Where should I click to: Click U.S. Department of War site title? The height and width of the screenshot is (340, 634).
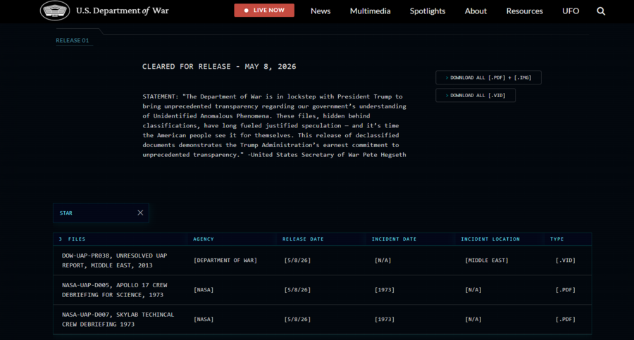coord(123,11)
